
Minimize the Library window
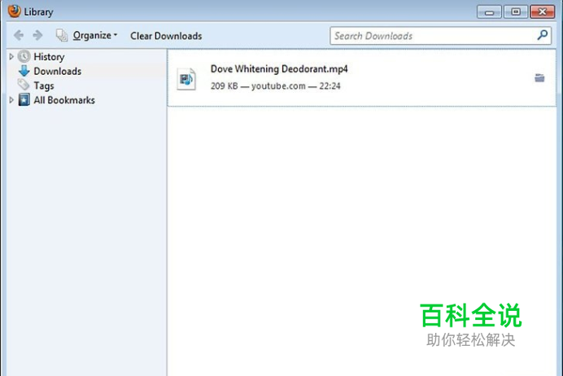489,12
